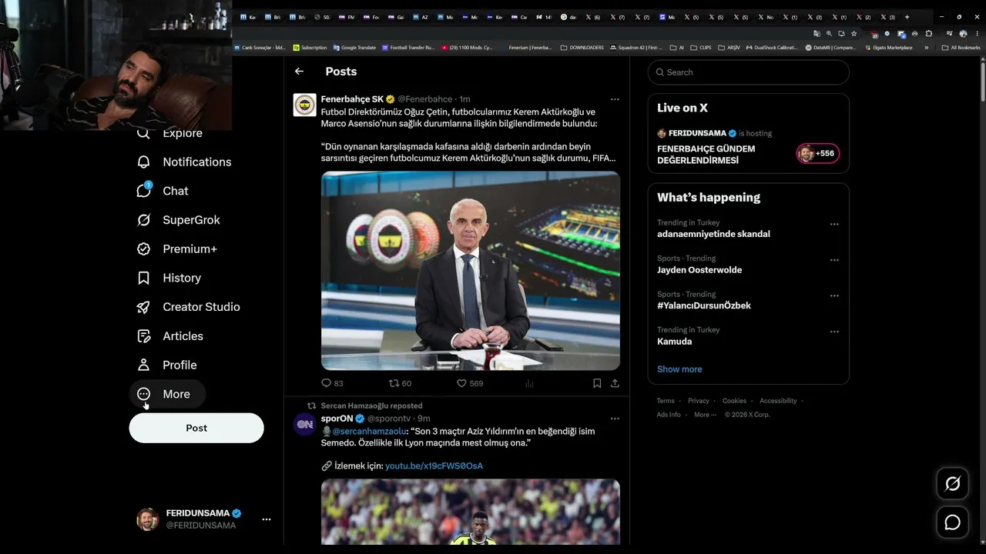Image resolution: width=986 pixels, height=554 pixels.
Task: Open options for Kamuda trend
Action: [834, 332]
